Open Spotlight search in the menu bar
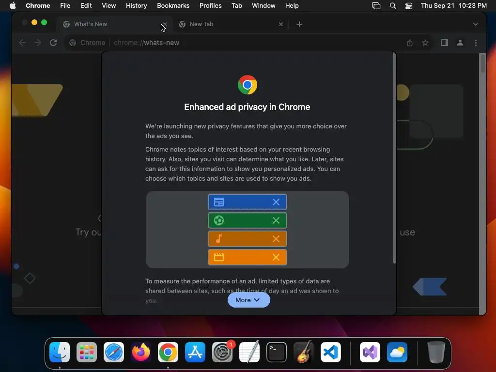 [x=392, y=6]
